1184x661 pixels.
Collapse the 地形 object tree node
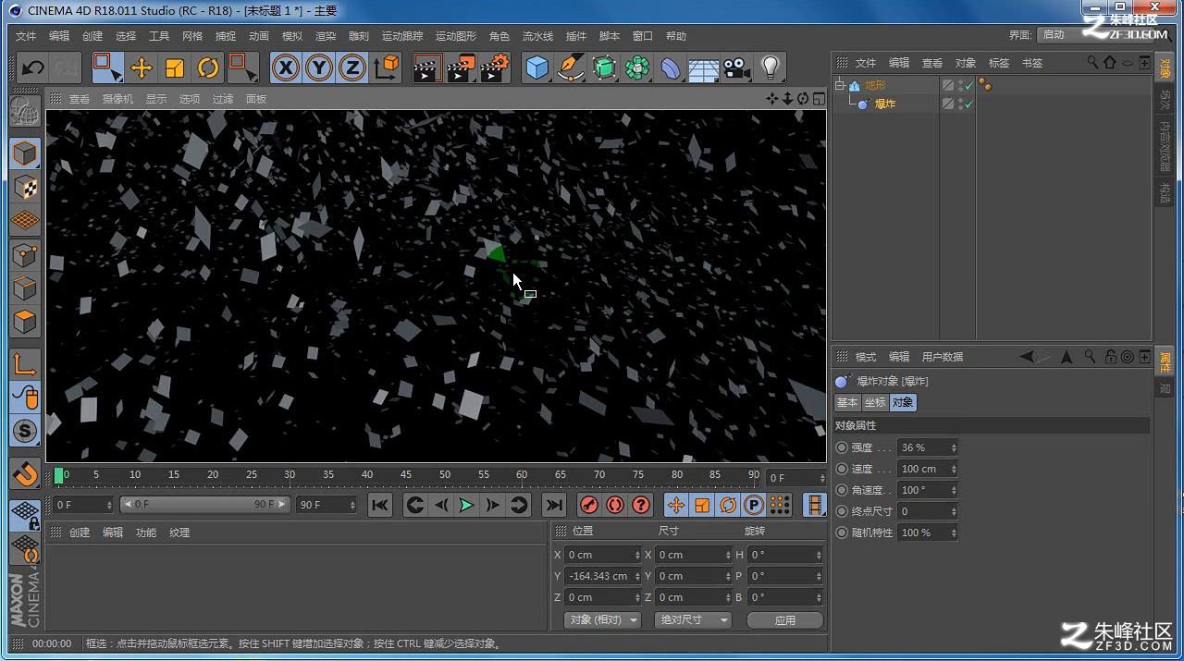840,85
